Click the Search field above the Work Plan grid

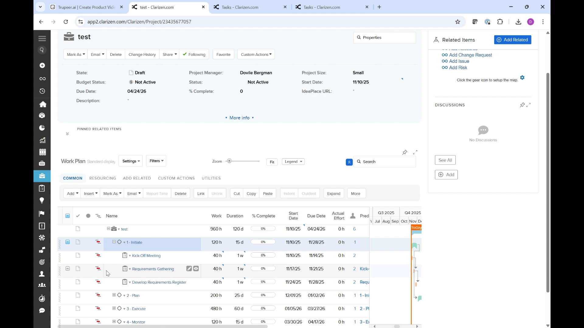coord(385,162)
